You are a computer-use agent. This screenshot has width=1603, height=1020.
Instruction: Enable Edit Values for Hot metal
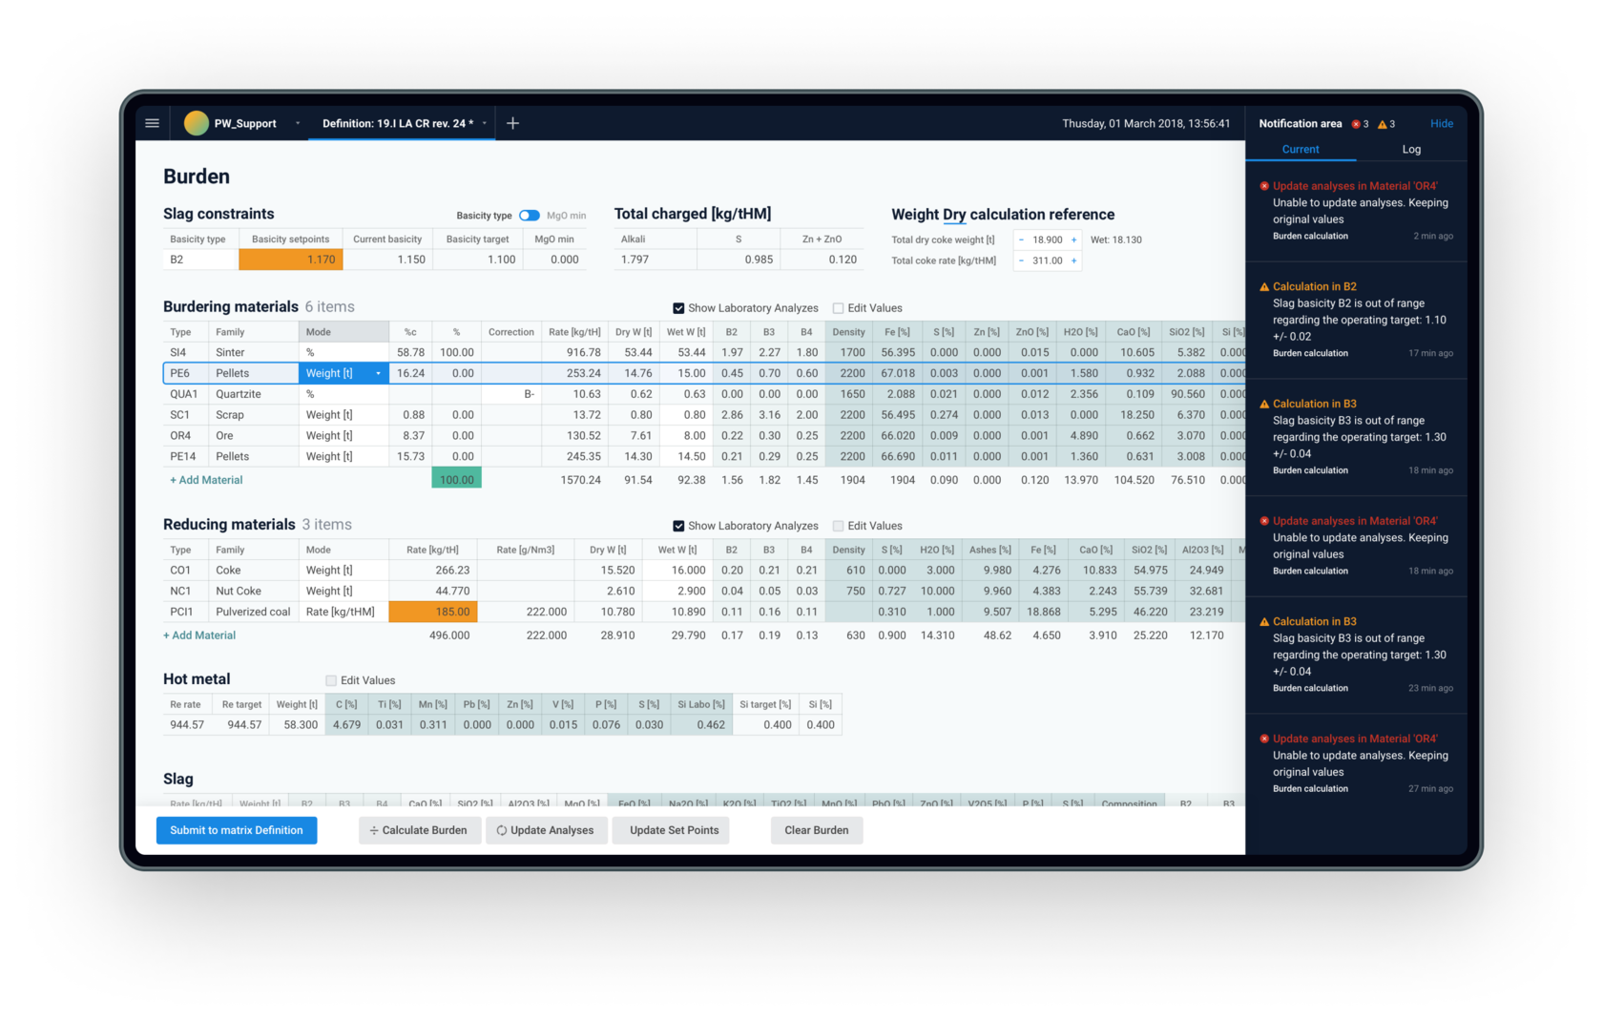pyautogui.click(x=331, y=680)
